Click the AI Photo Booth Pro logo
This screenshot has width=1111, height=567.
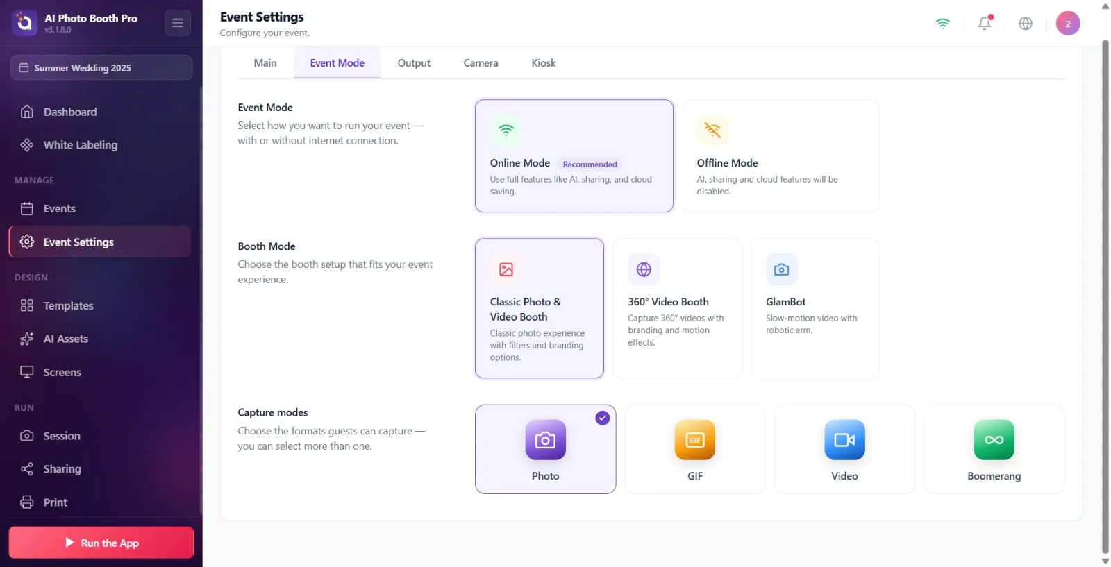tap(24, 23)
